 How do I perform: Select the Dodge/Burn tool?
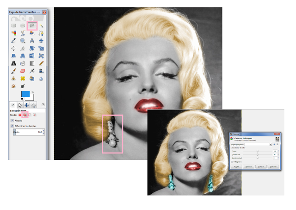click(23, 86)
